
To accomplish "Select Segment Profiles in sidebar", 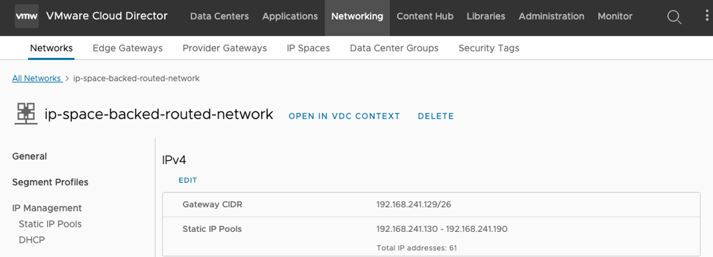I will tap(50, 182).
